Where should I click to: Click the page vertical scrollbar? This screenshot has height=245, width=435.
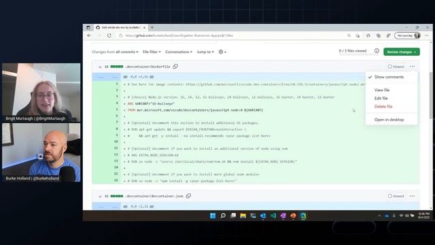click(431, 95)
